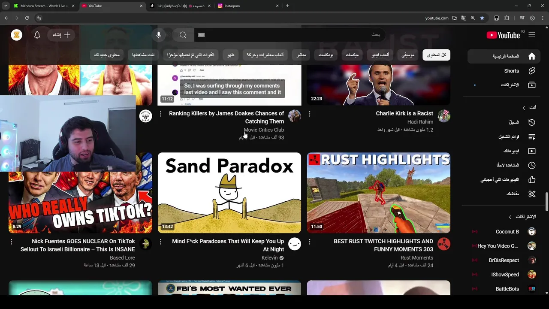Viewport: 549px width, 309px height.
Task: Expand the الاشتراكات subscriptions section heading
Action: click(x=522, y=217)
